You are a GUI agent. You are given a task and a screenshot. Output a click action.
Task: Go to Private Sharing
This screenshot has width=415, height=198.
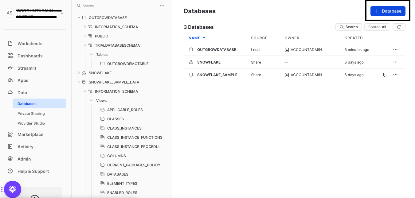coord(31,114)
